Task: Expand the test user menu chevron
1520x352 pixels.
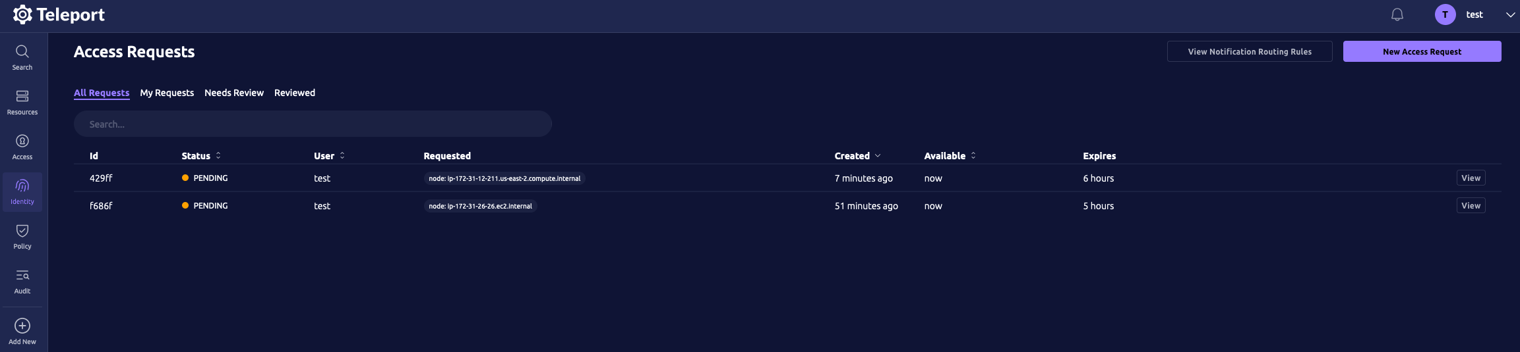Action: (x=1510, y=15)
